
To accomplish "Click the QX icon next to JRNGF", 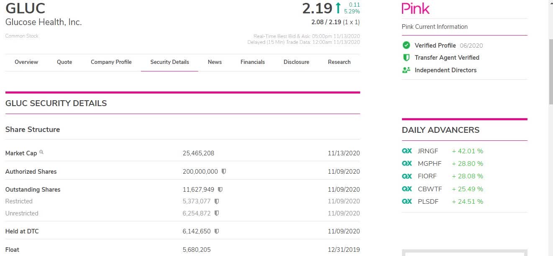I will tap(407, 151).
